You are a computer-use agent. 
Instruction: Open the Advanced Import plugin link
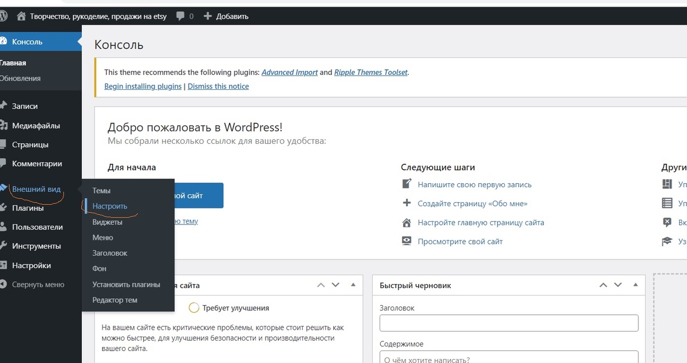point(290,72)
